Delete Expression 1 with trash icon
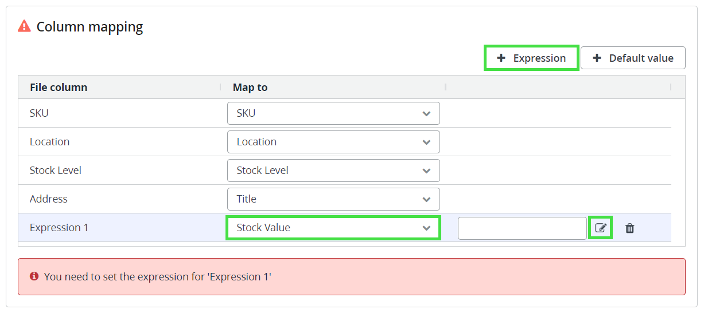Image resolution: width=704 pixels, height=313 pixels. [x=629, y=228]
